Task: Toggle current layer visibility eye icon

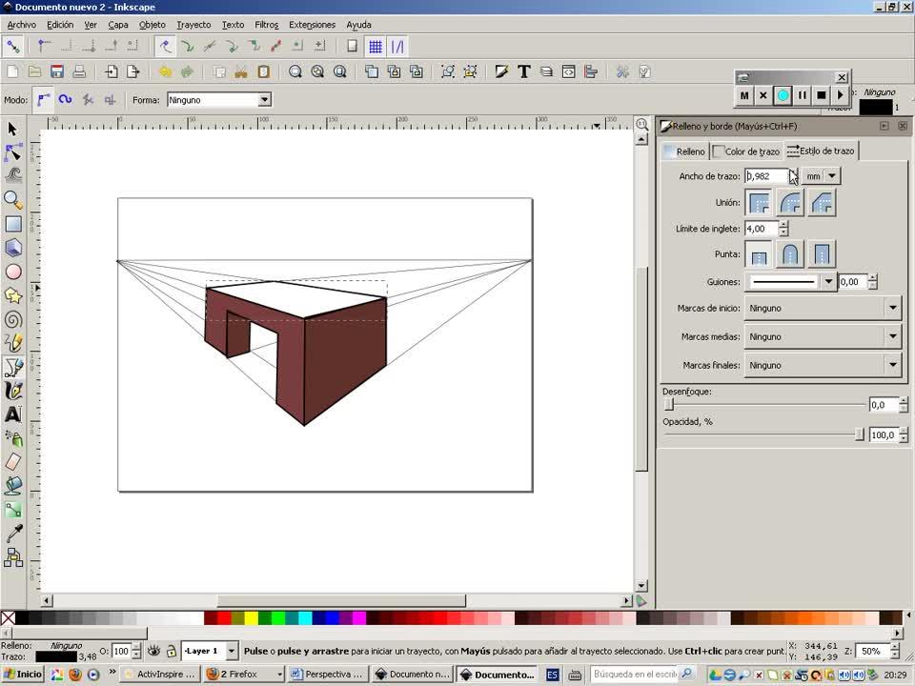Action: (x=153, y=651)
